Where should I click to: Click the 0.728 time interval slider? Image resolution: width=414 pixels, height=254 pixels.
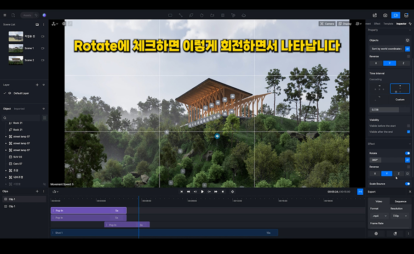(x=390, y=110)
